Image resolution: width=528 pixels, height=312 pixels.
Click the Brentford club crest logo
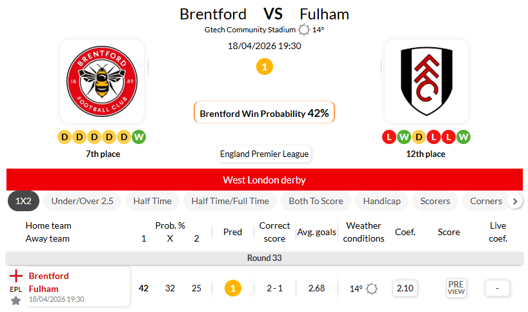tap(102, 81)
